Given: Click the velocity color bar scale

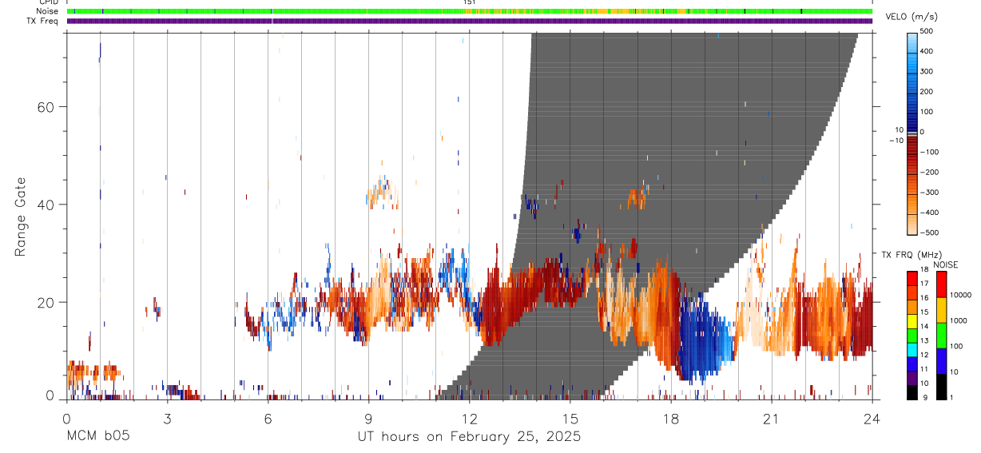Looking at the screenshot, I should 912,132.
